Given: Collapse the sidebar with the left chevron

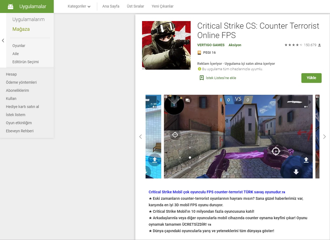Looking at the screenshot, I should tap(3, 40).
